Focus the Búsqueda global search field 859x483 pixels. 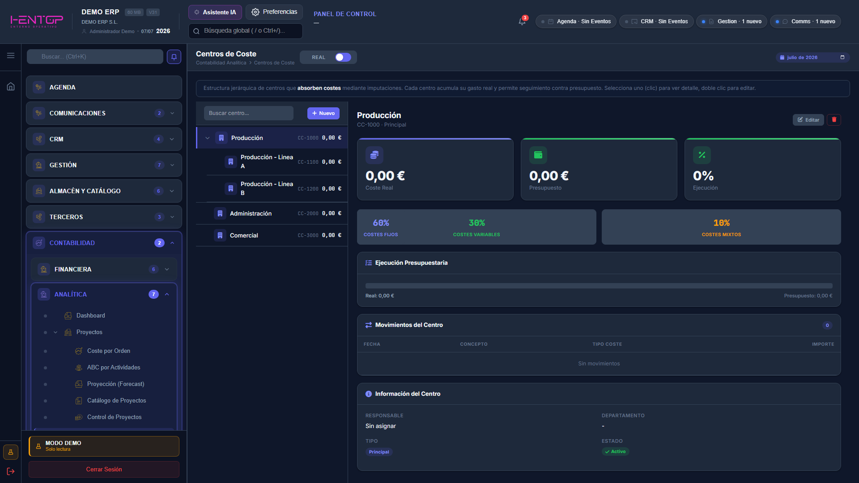(x=246, y=31)
